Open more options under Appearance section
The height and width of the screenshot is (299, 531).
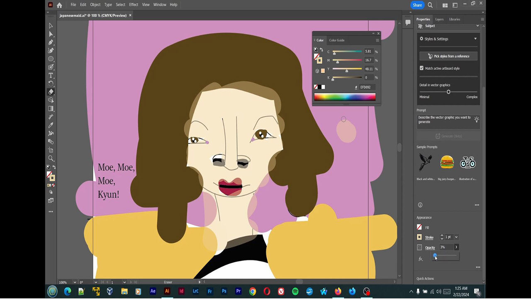point(478,267)
